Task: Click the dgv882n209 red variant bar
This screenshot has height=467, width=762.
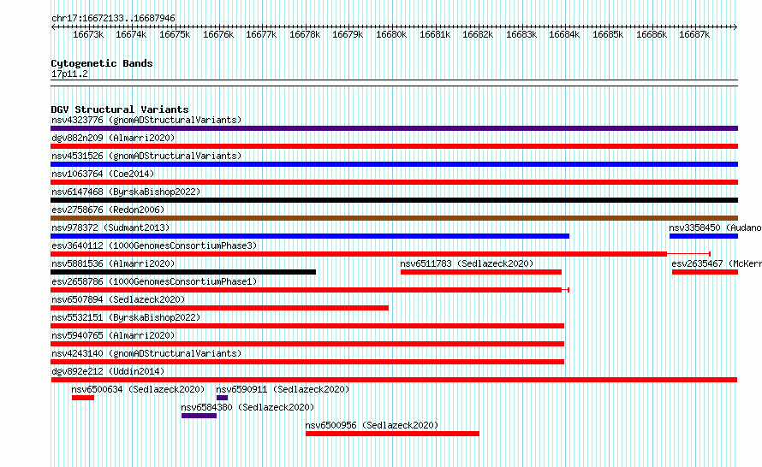Action: pyautogui.click(x=394, y=146)
